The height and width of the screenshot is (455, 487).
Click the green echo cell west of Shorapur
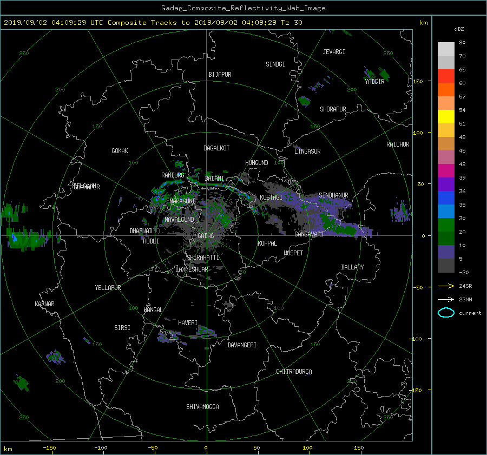[304, 101]
